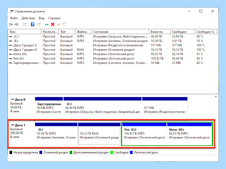Screen dimensions: 226x169
Task: Click the Back arrow toolbar icon
Action: (x=11, y=25)
